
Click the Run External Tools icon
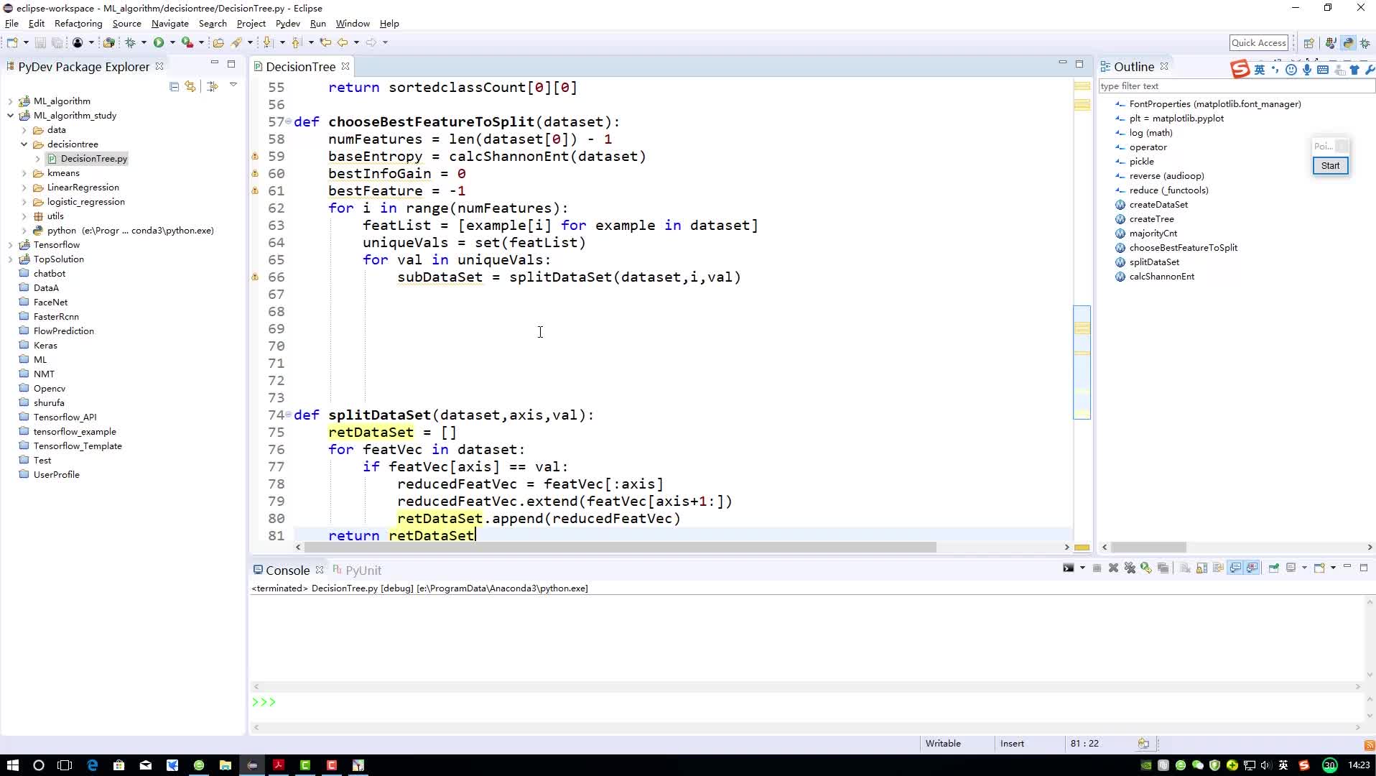(x=187, y=42)
